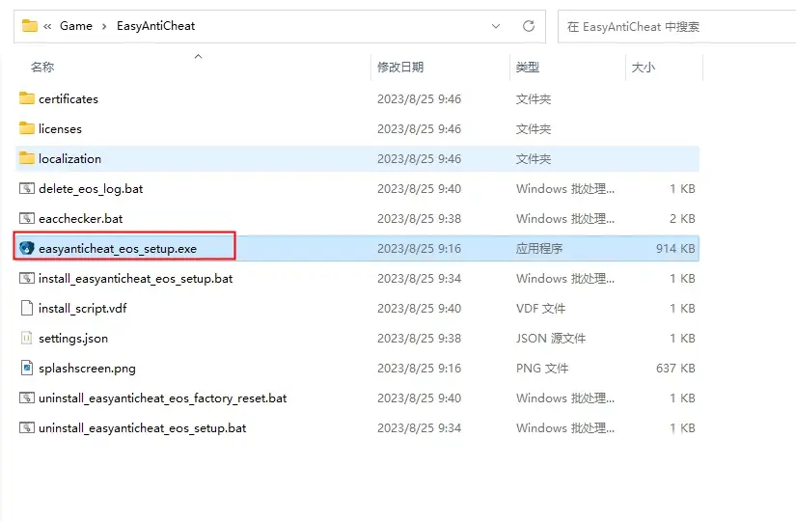This screenshot has width=796, height=521.
Task: Click the 应用程序 type cell
Action: click(539, 248)
